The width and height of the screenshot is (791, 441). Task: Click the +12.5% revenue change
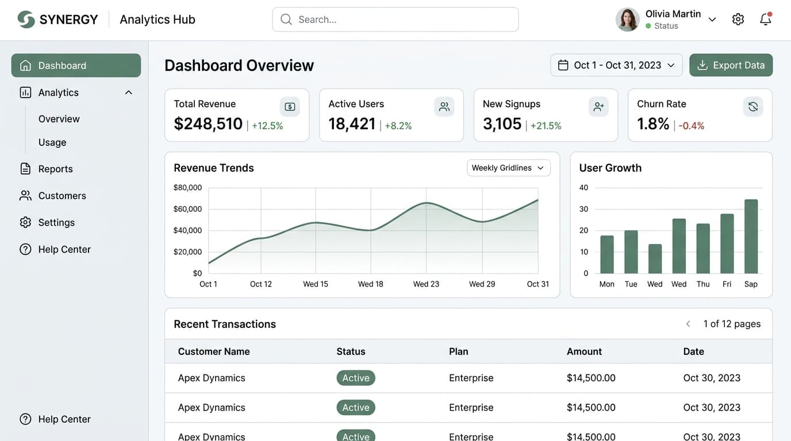tap(267, 126)
